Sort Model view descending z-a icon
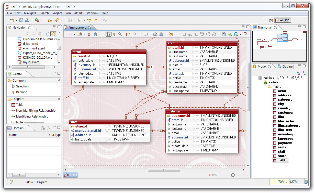The width and height of the screenshot is (315, 193). (303, 73)
